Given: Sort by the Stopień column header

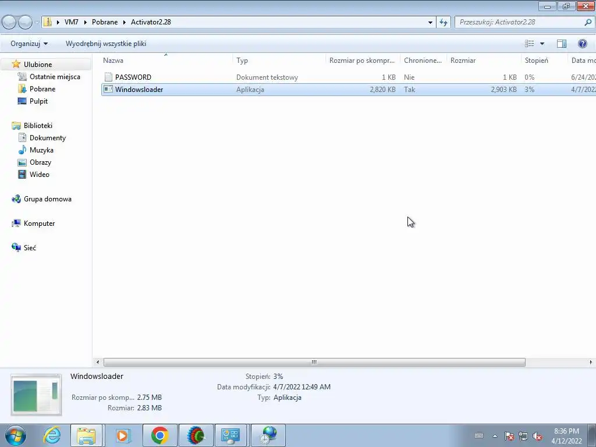Looking at the screenshot, I should (544, 61).
